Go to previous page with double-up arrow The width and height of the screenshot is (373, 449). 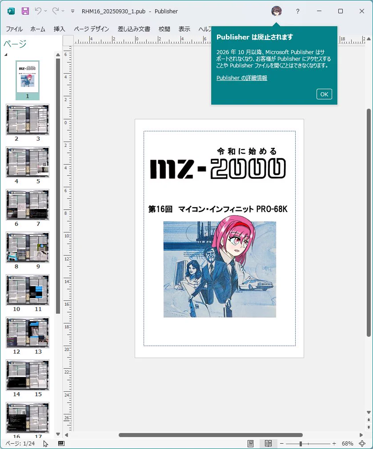[x=369, y=420]
